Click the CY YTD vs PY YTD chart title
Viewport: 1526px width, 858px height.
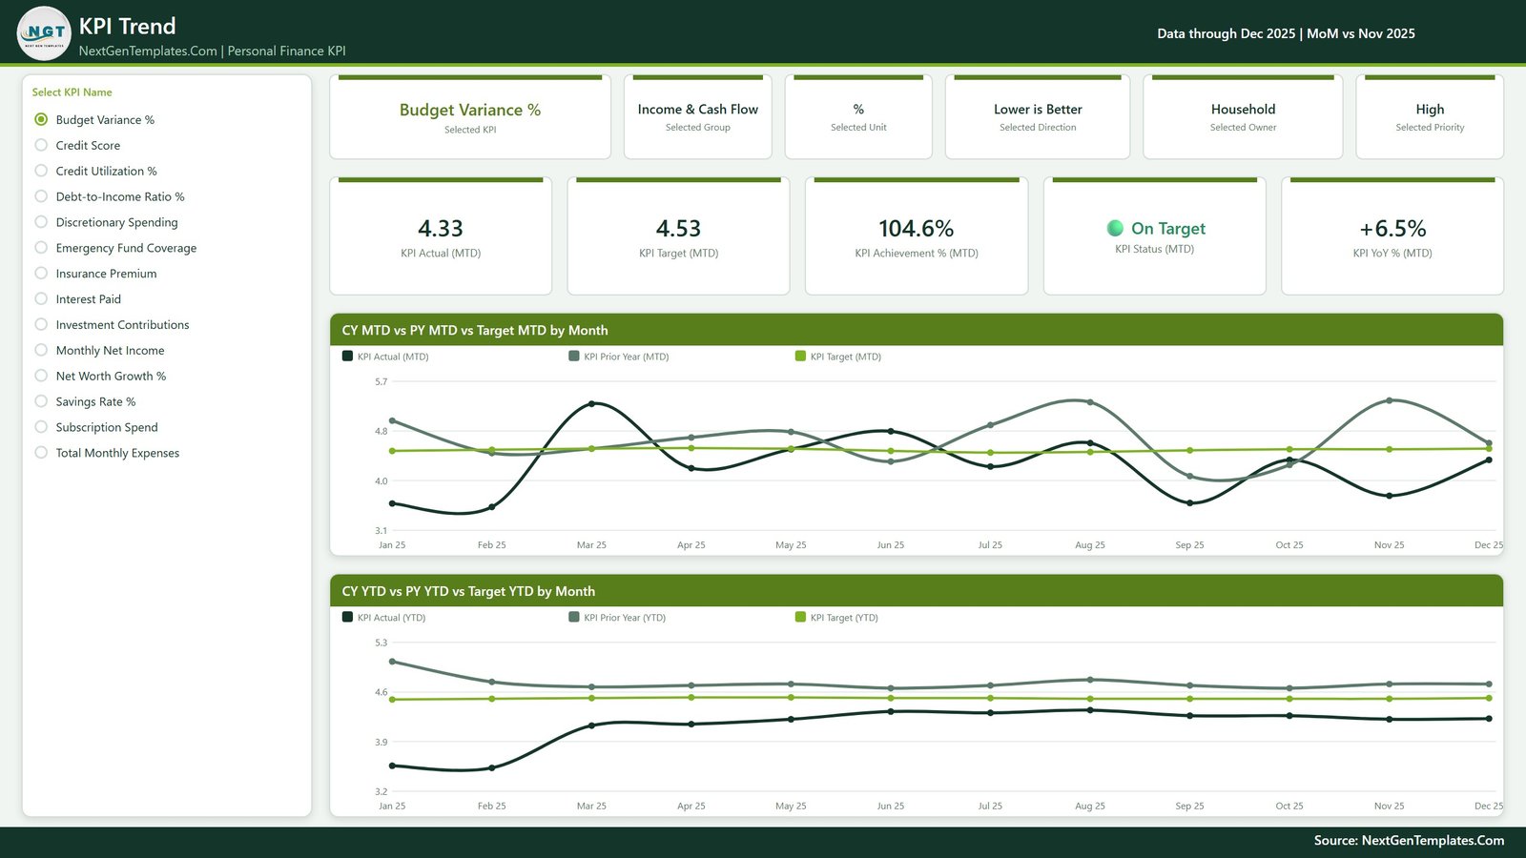pos(468,592)
